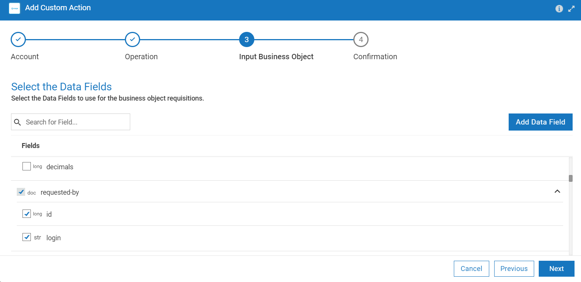
Task: Go back with the Previous button
Action: pos(514,269)
